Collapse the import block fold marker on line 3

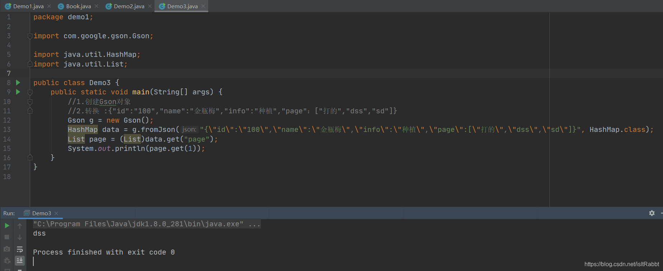point(30,36)
